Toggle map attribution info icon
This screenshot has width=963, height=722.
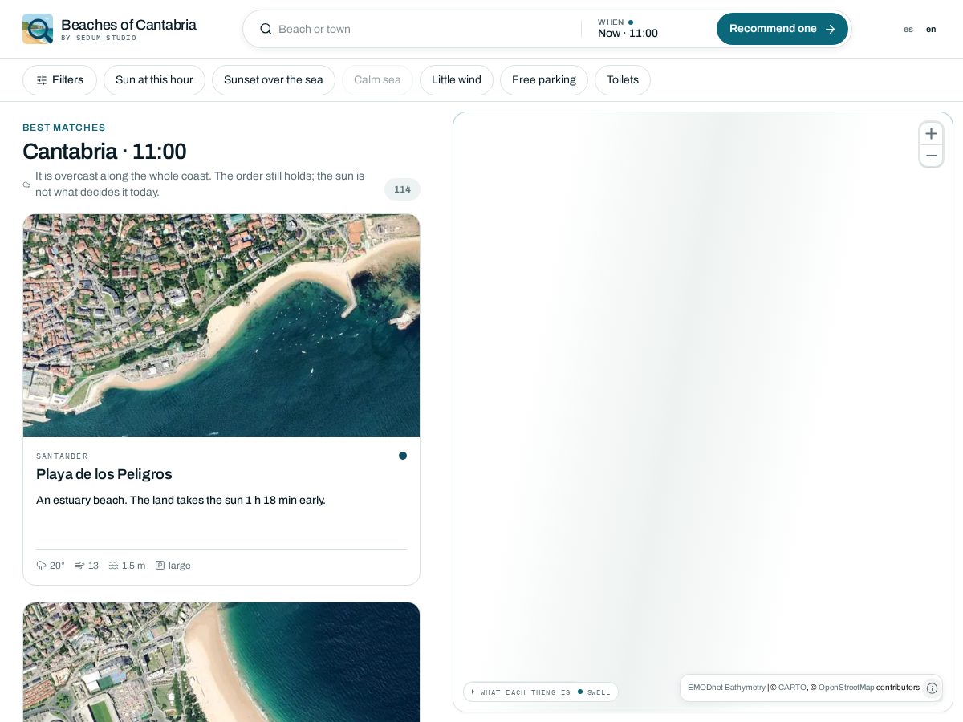932,688
